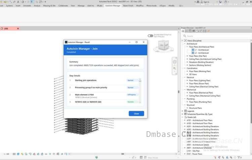Click the house-shaped icon in view control bar

[42, 154]
